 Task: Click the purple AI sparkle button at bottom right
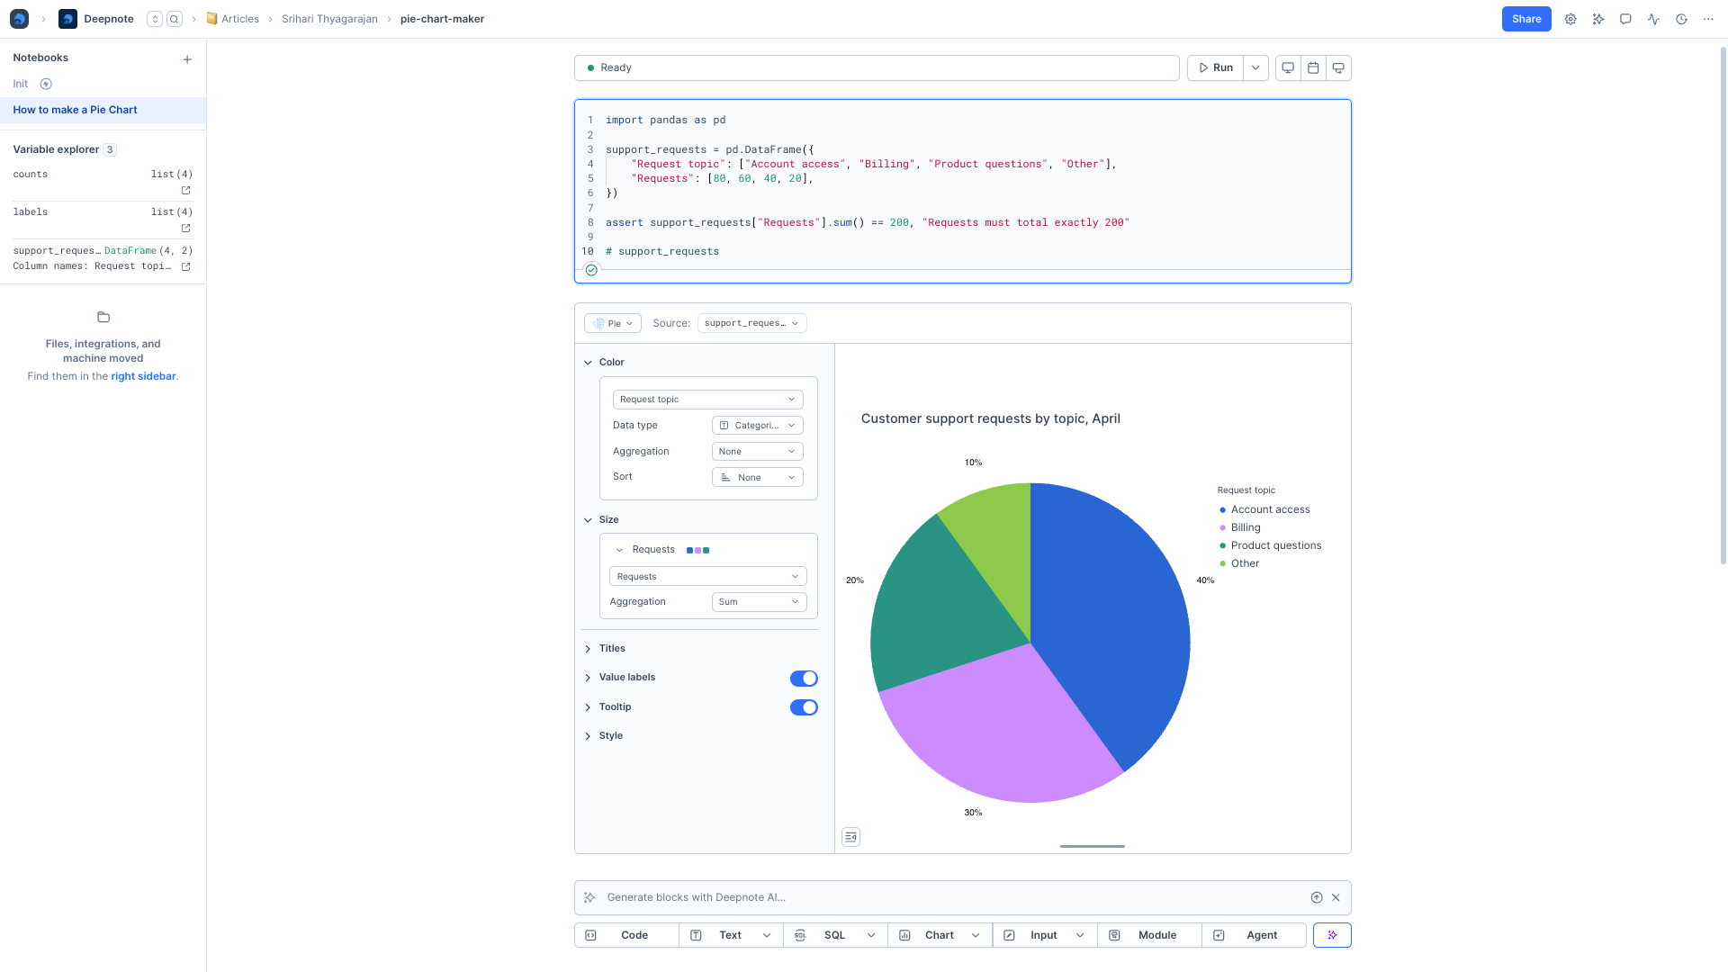coord(1332,935)
